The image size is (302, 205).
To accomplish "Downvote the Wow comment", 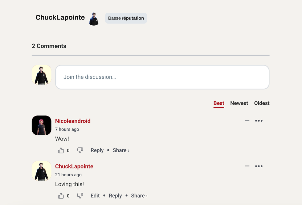I will [80, 150].
